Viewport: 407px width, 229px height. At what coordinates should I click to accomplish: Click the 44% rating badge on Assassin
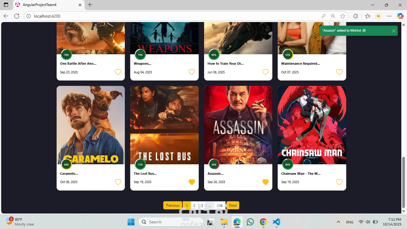[x=214, y=165]
